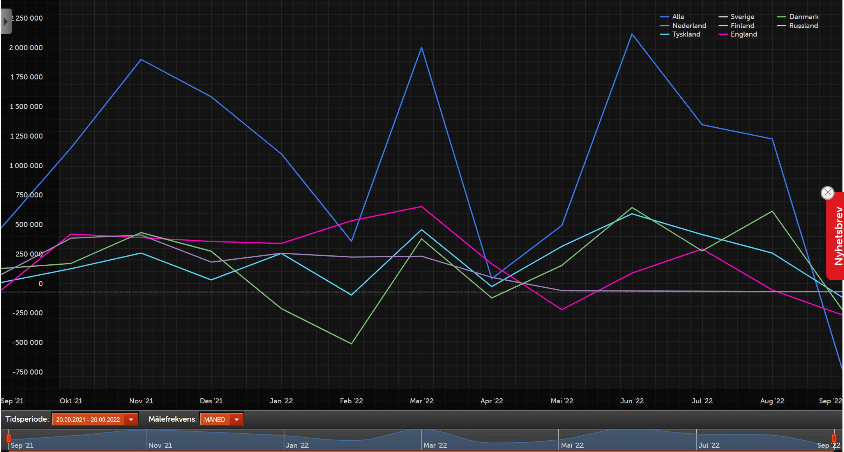The image size is (844, 452).
Task: Expand the left side panel arrow
Action: coord(6,21)
